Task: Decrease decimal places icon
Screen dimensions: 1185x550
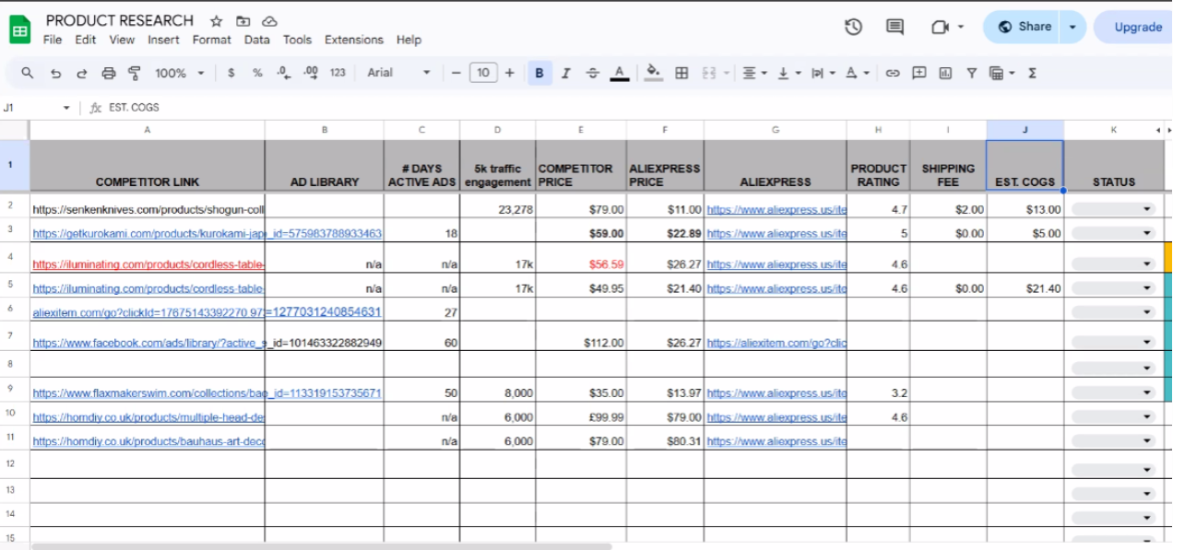Action: click(283, 73)
